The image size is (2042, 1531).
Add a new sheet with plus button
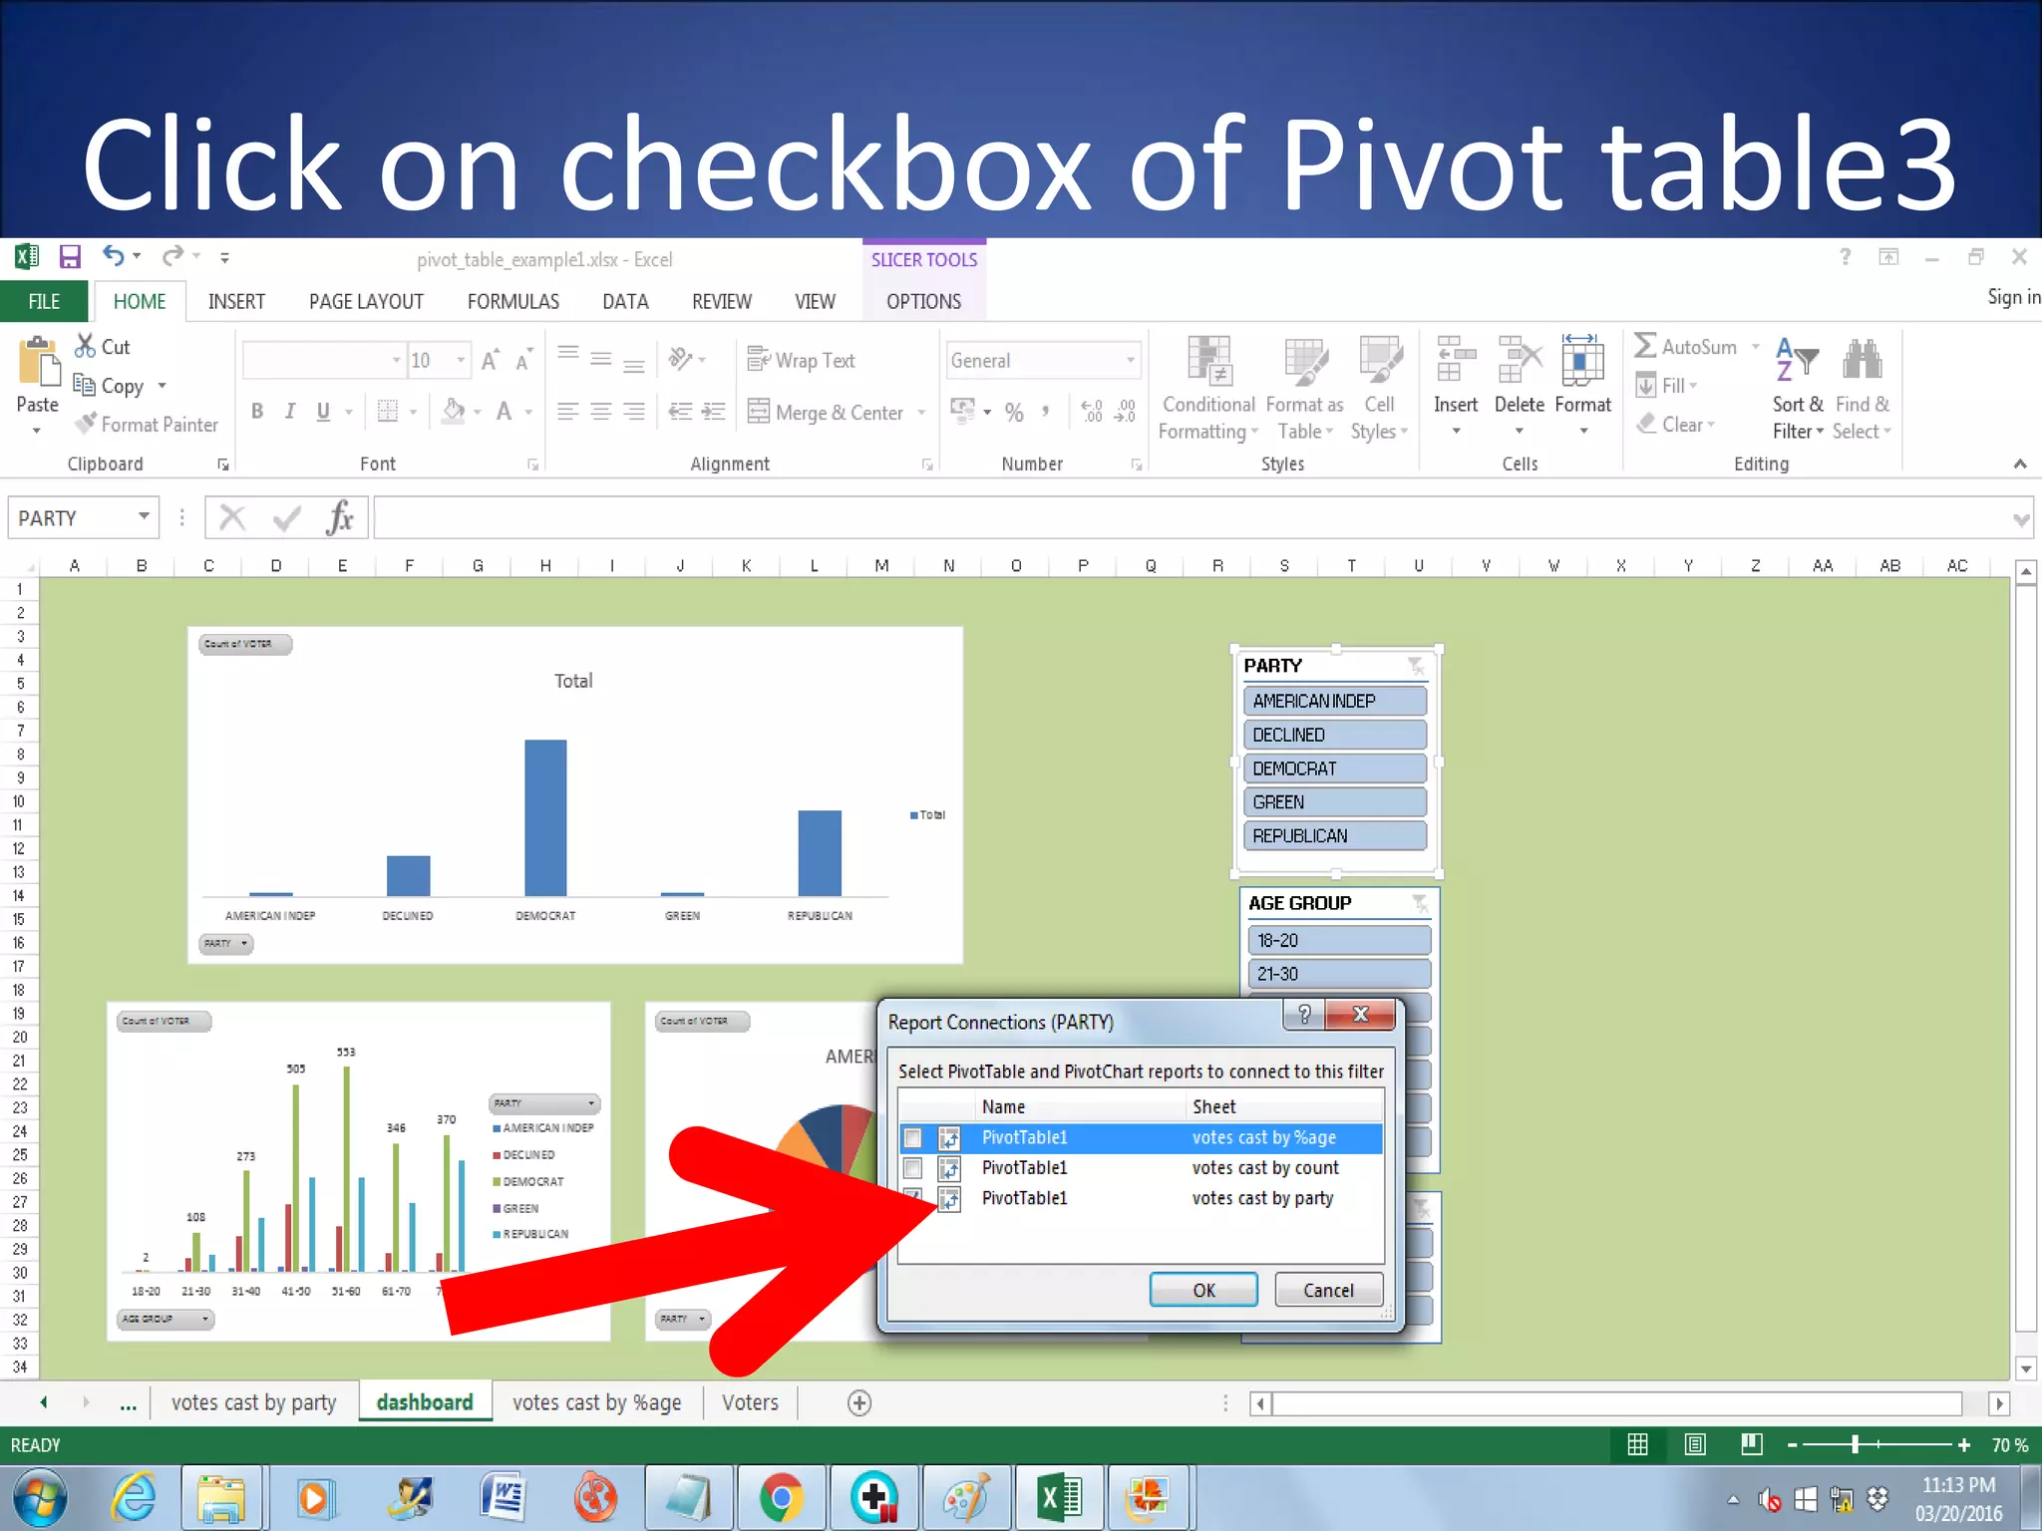click(859, 1402)
